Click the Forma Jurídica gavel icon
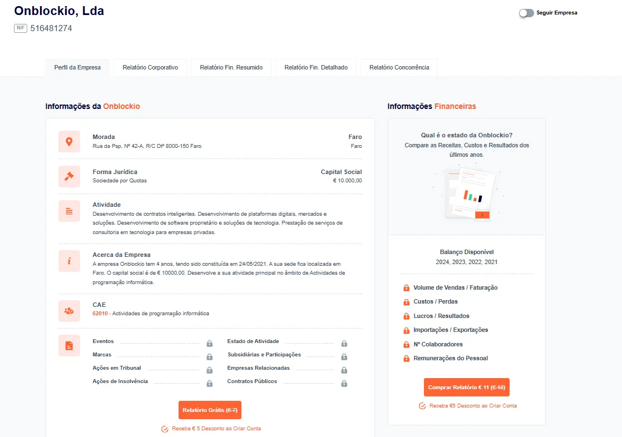Viewport: 622px width, 437px height. point(69,176)
